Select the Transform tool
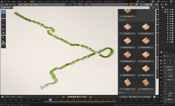 pos(4,33)
